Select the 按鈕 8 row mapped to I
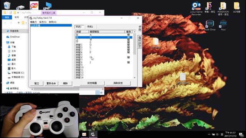 click(104, 62)
